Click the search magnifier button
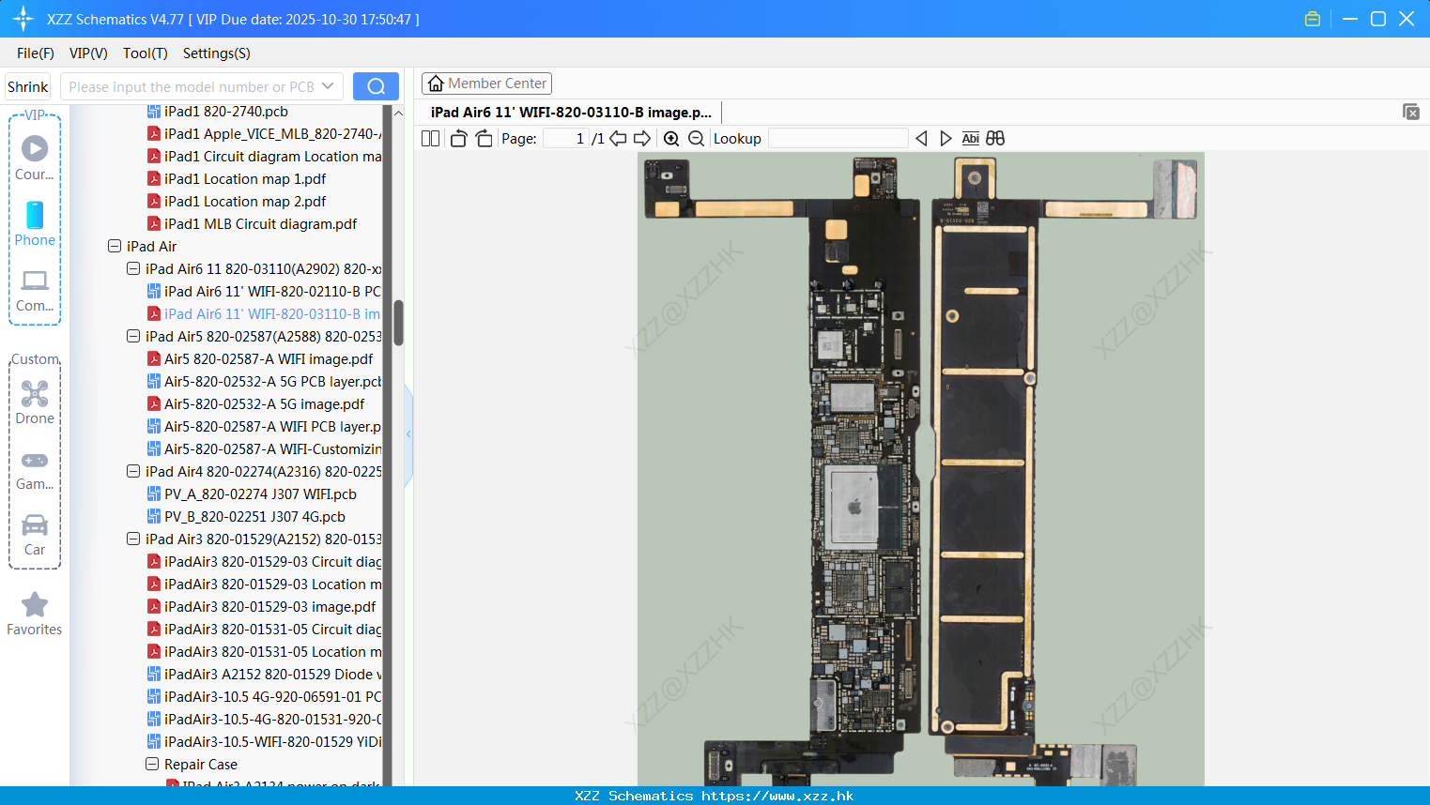Image resolution: width=1430 pixels, height=805 pixels. [376, 86]
